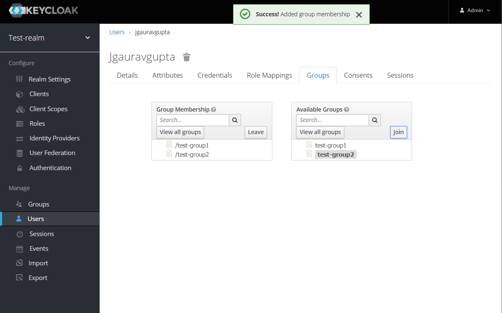502x313 pixels.
Task: Open Client Scopes from the sidebar
Action: pos(48,109)
